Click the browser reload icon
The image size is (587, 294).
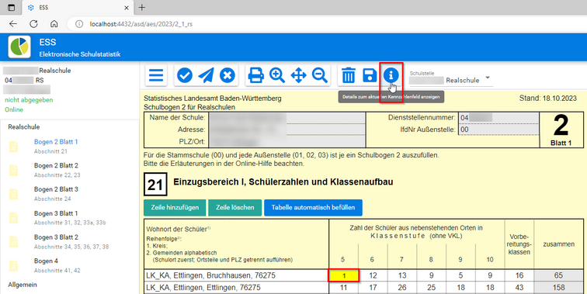point(33,24)
